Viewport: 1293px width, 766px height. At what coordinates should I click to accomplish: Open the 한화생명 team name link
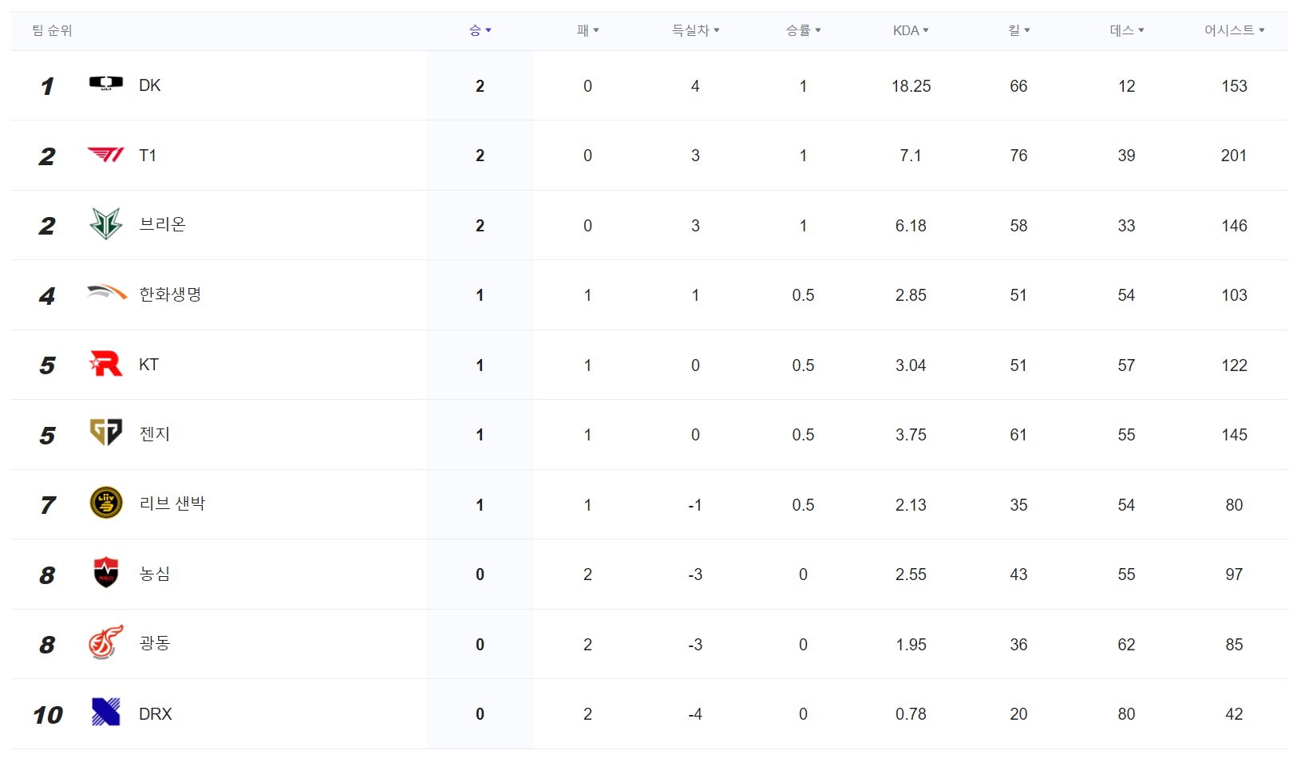click(170, 294)
